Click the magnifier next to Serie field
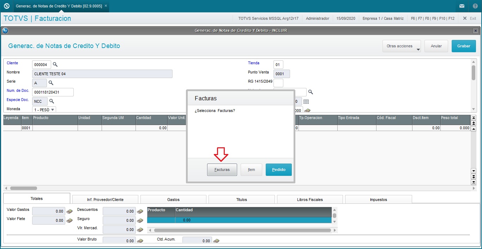 [51, 83]
